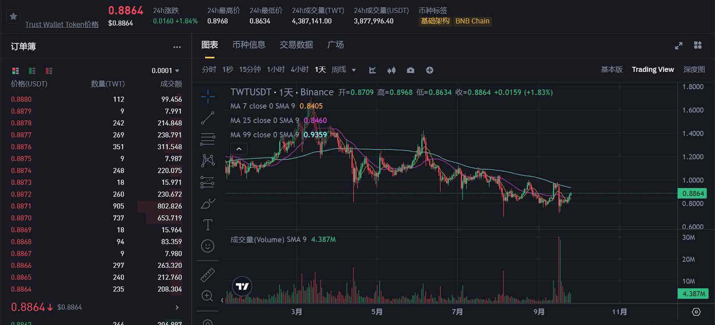The width and height of the screenshot is (715, 325).
Task: Click the MA 99 close indicator legend
Action: tap(278, 135)
